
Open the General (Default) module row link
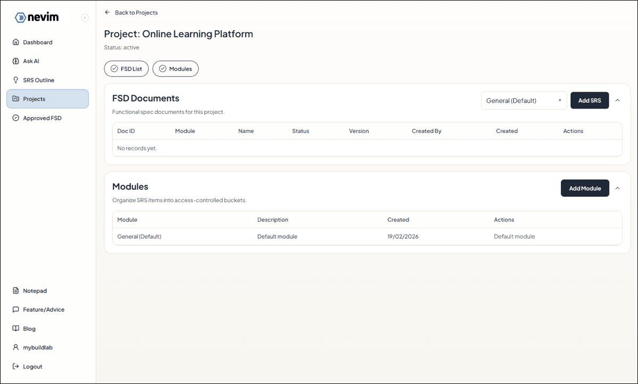(139, 236)
